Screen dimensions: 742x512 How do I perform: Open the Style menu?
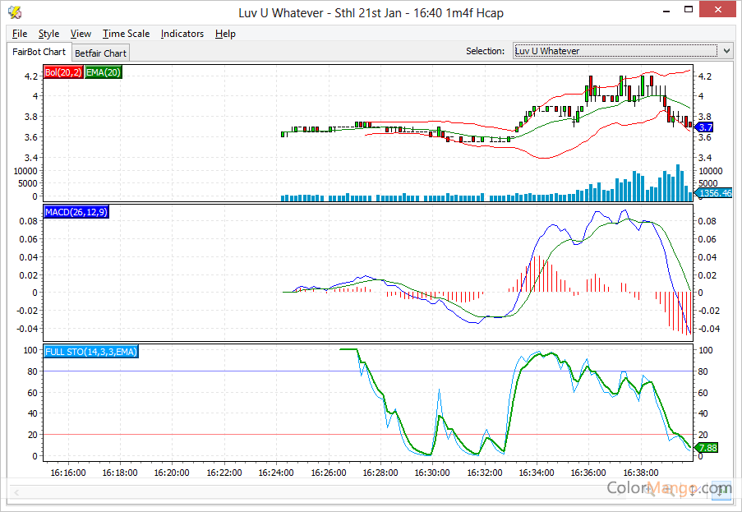[49, 34]
